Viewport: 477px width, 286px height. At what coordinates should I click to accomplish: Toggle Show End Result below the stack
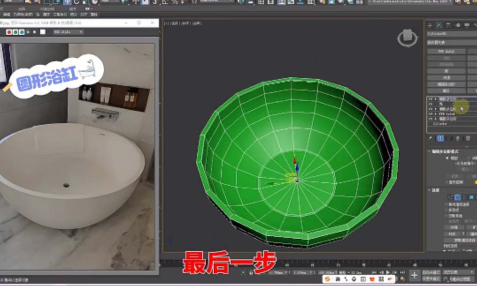coord(440,138)
